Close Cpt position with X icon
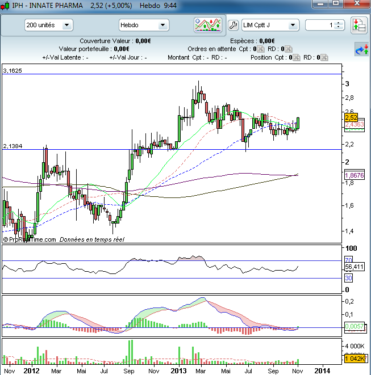The height and width of the screenshot is (375, 371). click(296, 57)
